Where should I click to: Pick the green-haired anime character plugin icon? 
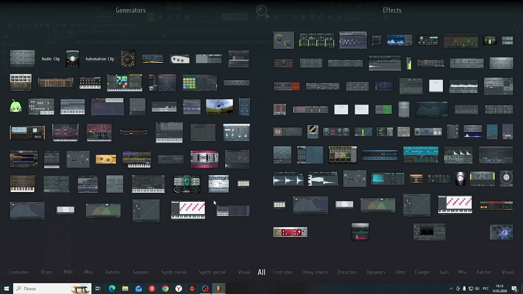click(16, 107)
